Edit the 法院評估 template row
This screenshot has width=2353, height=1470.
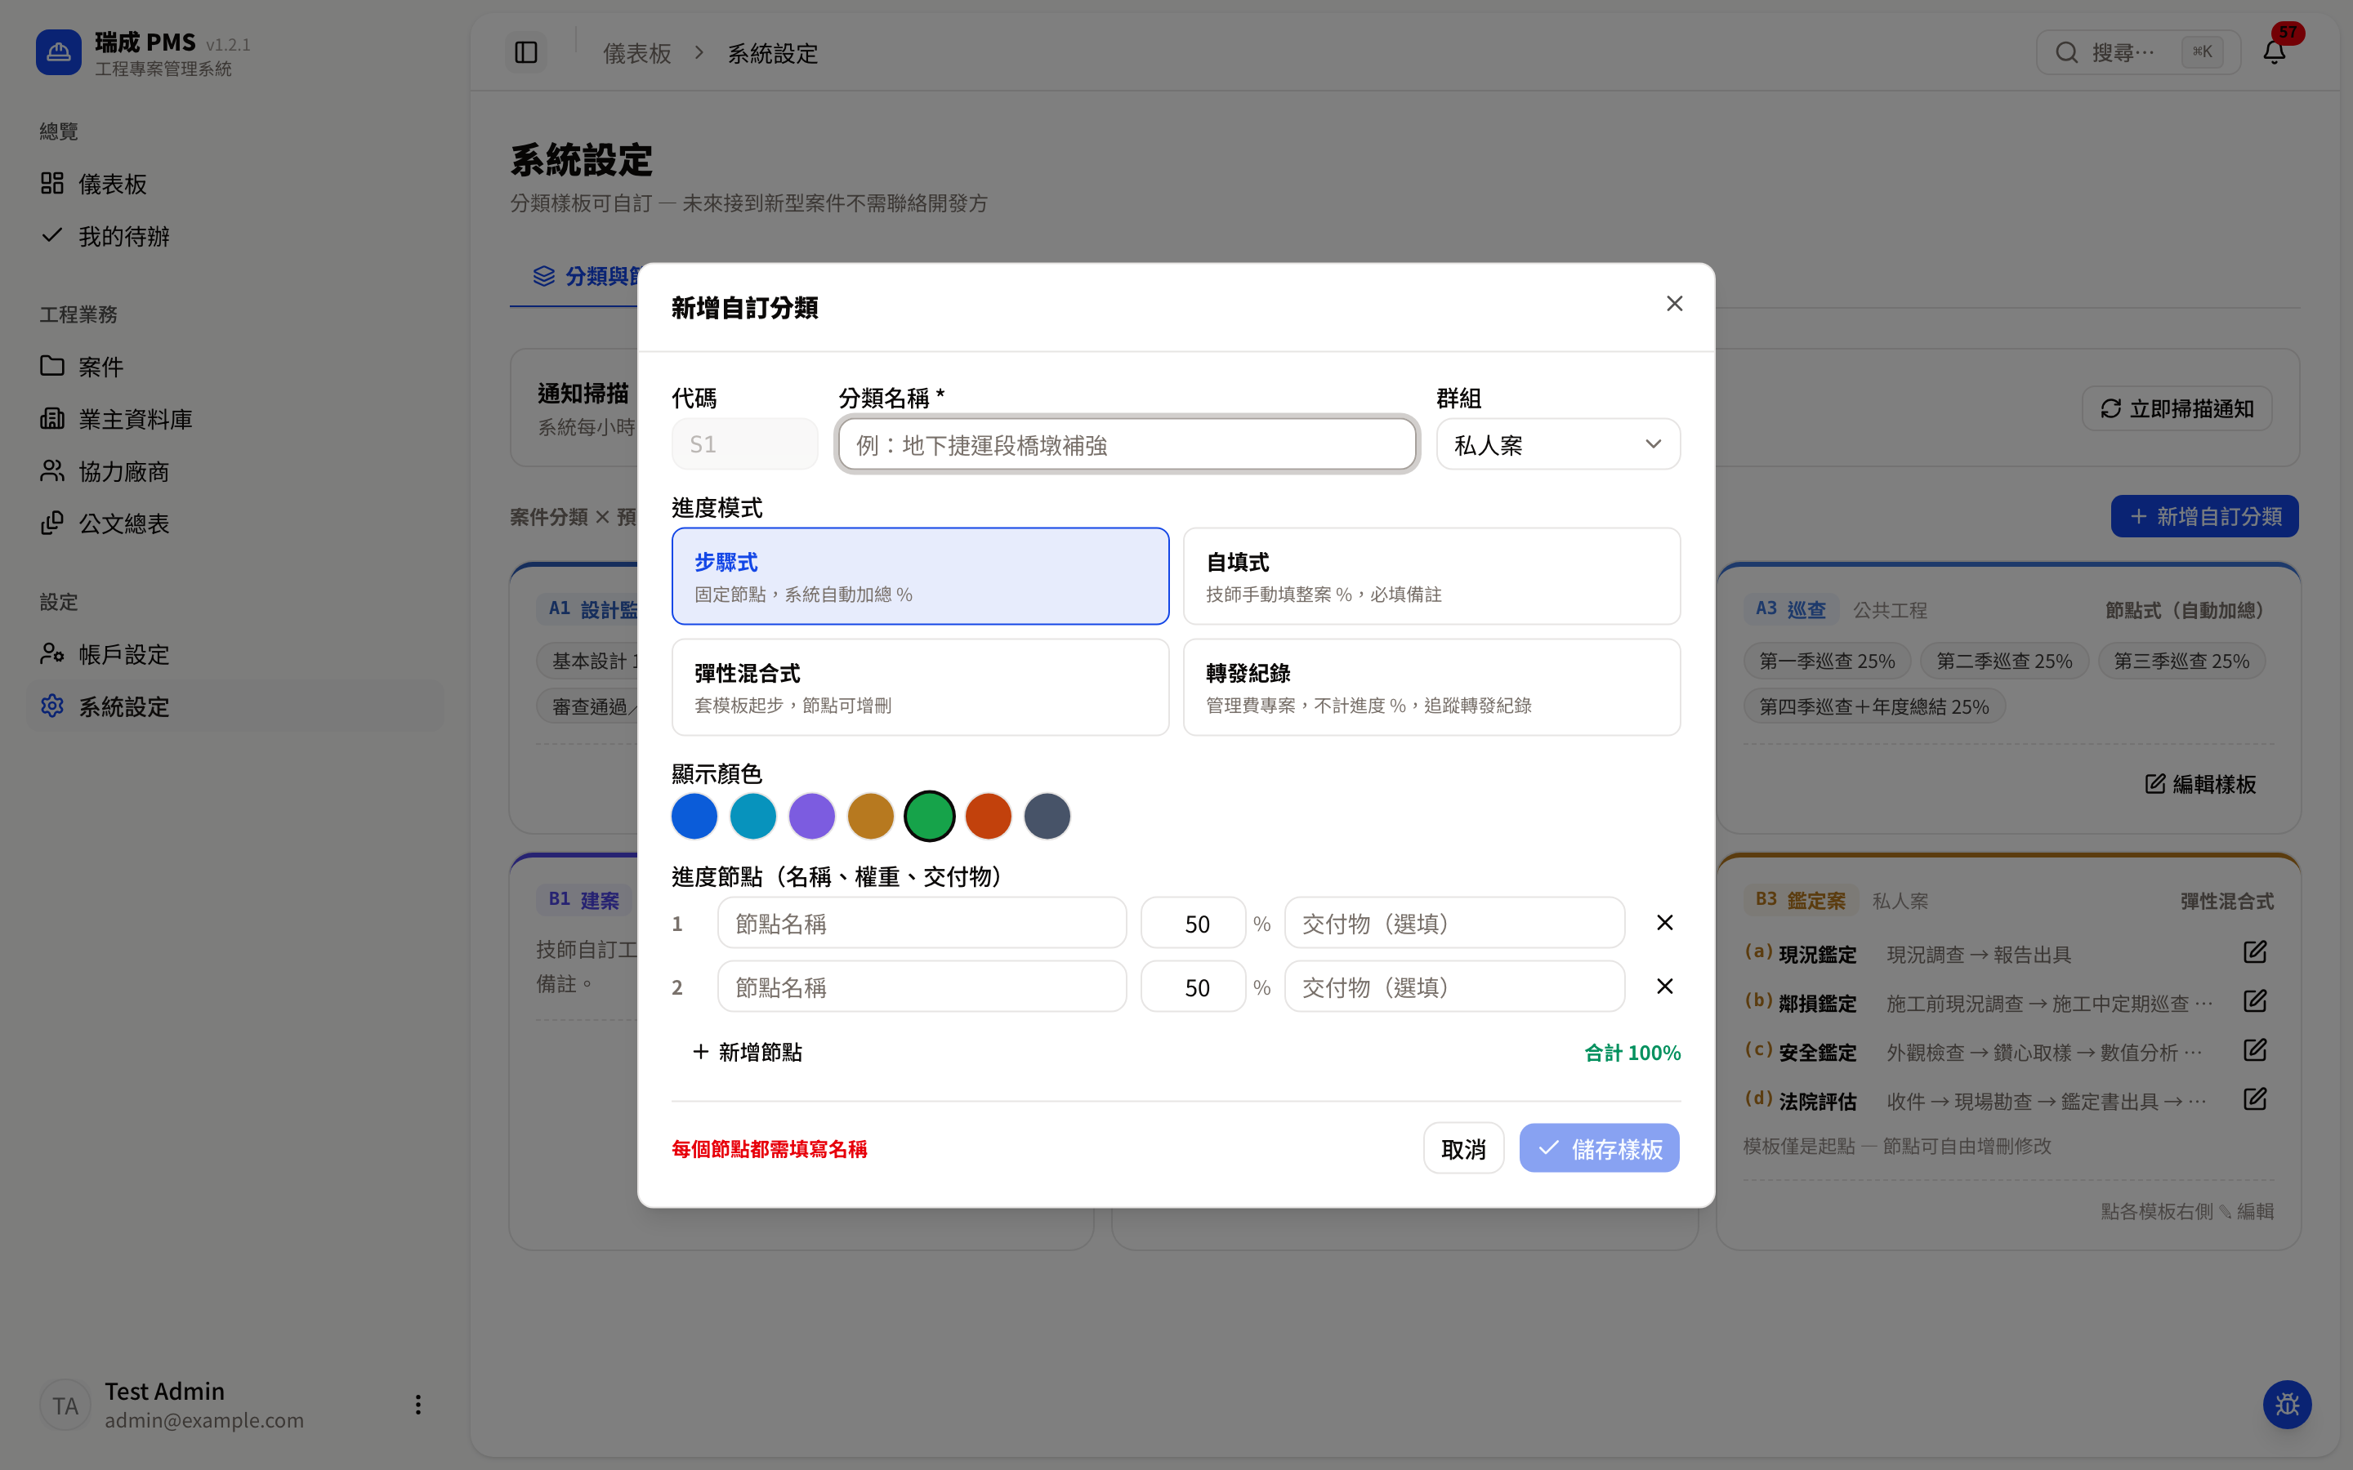(2255, 1099)
